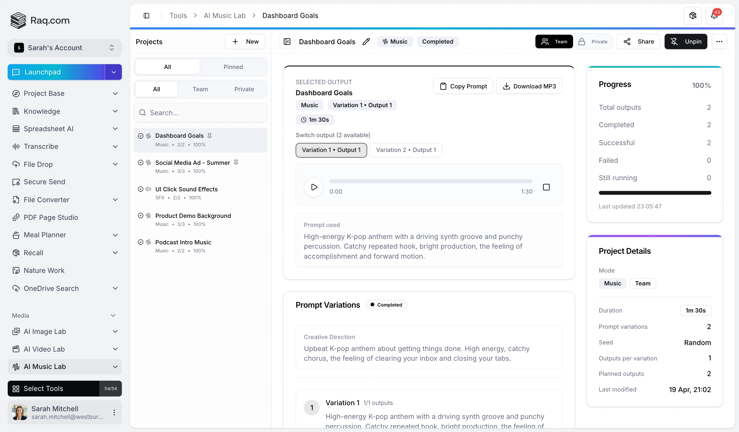This screenshot has height=432, width=739.
Task: Open Sarah Mitchell's profile menu dots
Action: [x=114, y=412]
